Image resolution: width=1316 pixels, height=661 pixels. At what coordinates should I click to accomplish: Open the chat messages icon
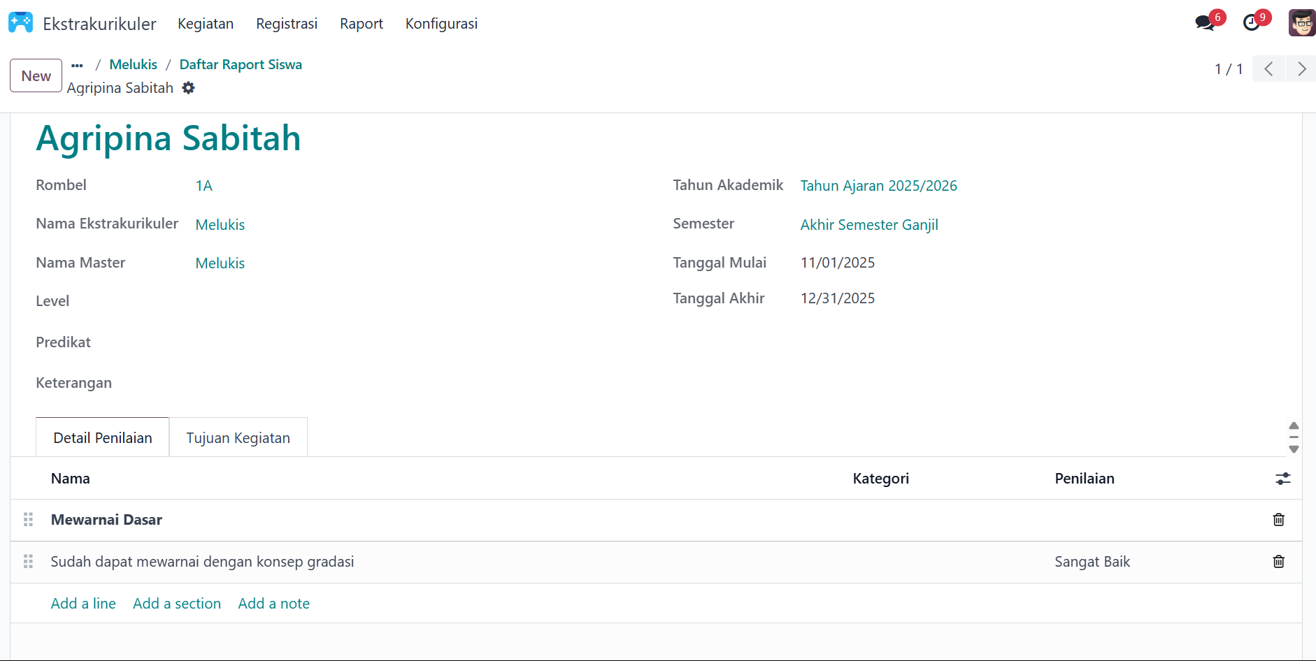pyautogui.click(x=1204, y=23)
